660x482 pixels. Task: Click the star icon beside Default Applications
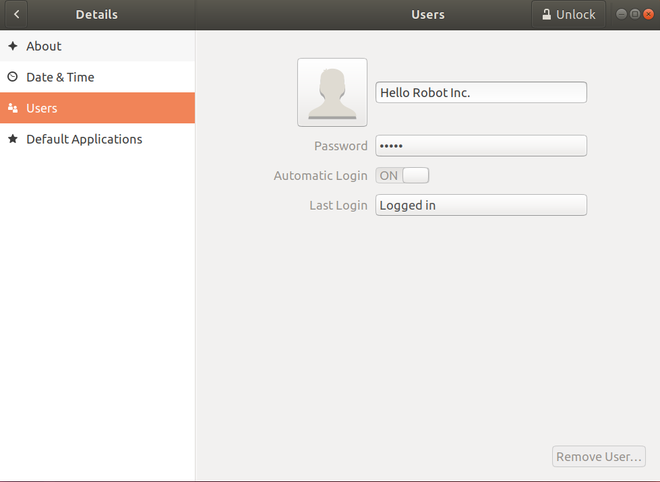coord(12,139)
